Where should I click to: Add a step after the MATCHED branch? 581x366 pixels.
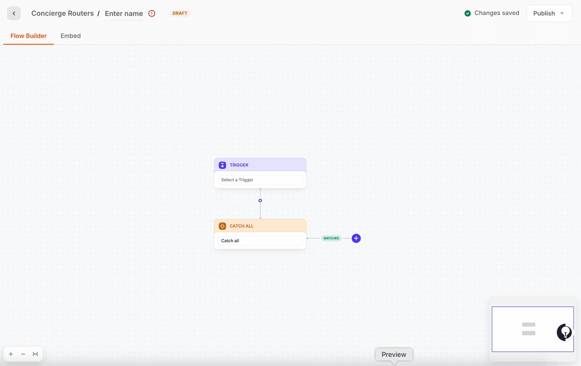tap(356, 238)
